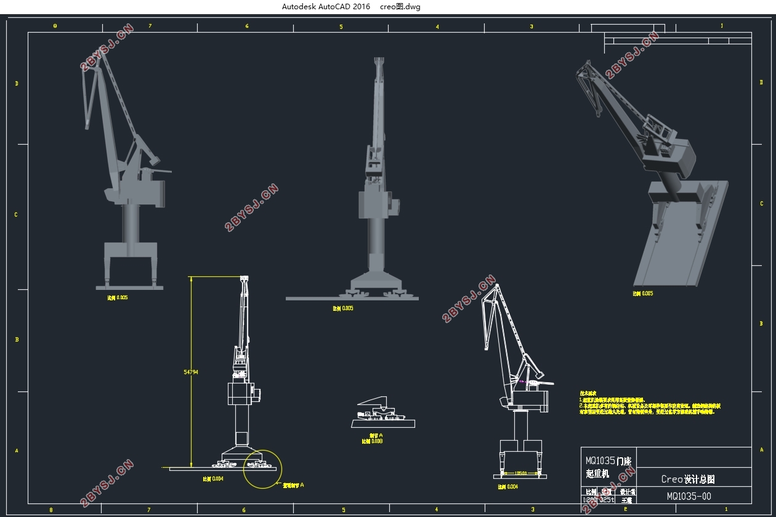Click the yellow width dimension at wireframe crane base
The height and width of the screenshot is (517, 776).
[520, 473]
